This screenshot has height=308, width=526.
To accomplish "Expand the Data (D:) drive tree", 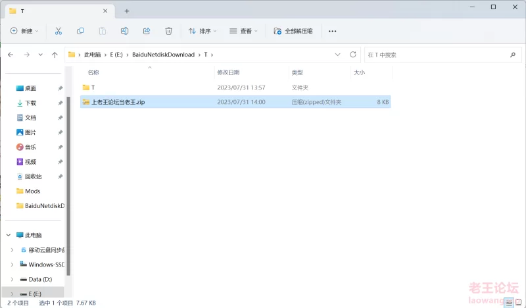I will point(12,279).
